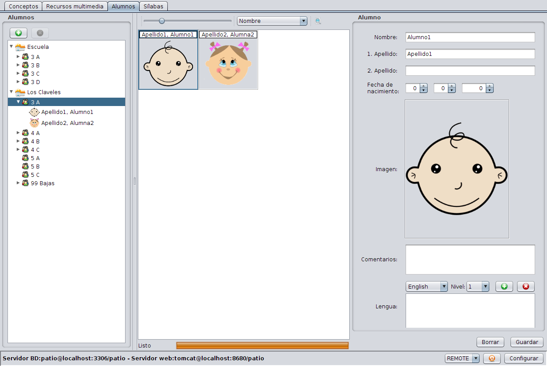Select Apellido2, Alumna2 girl icon in tree

click(34, 123)
